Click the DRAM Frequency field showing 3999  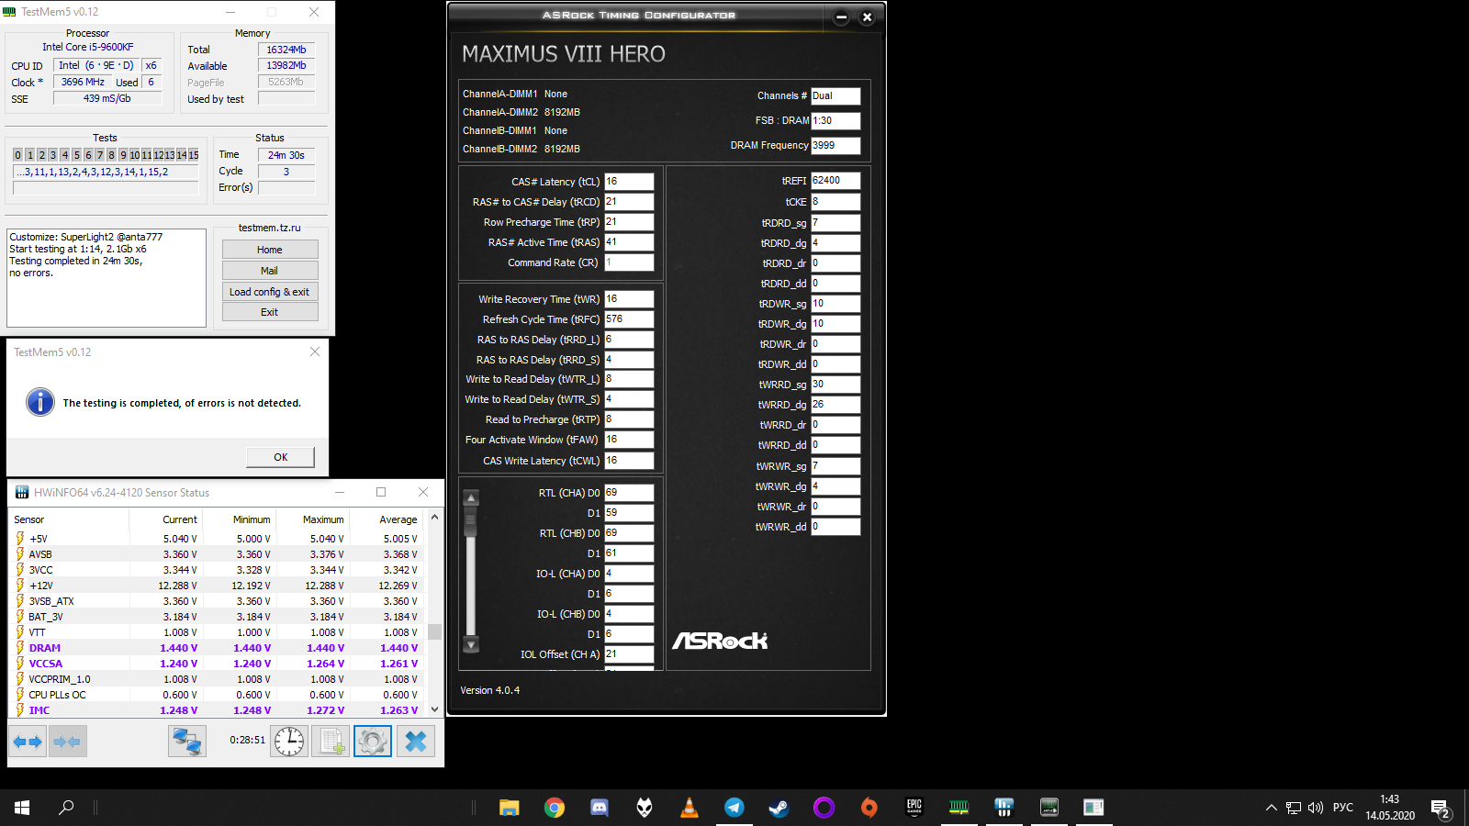point(835,145)
